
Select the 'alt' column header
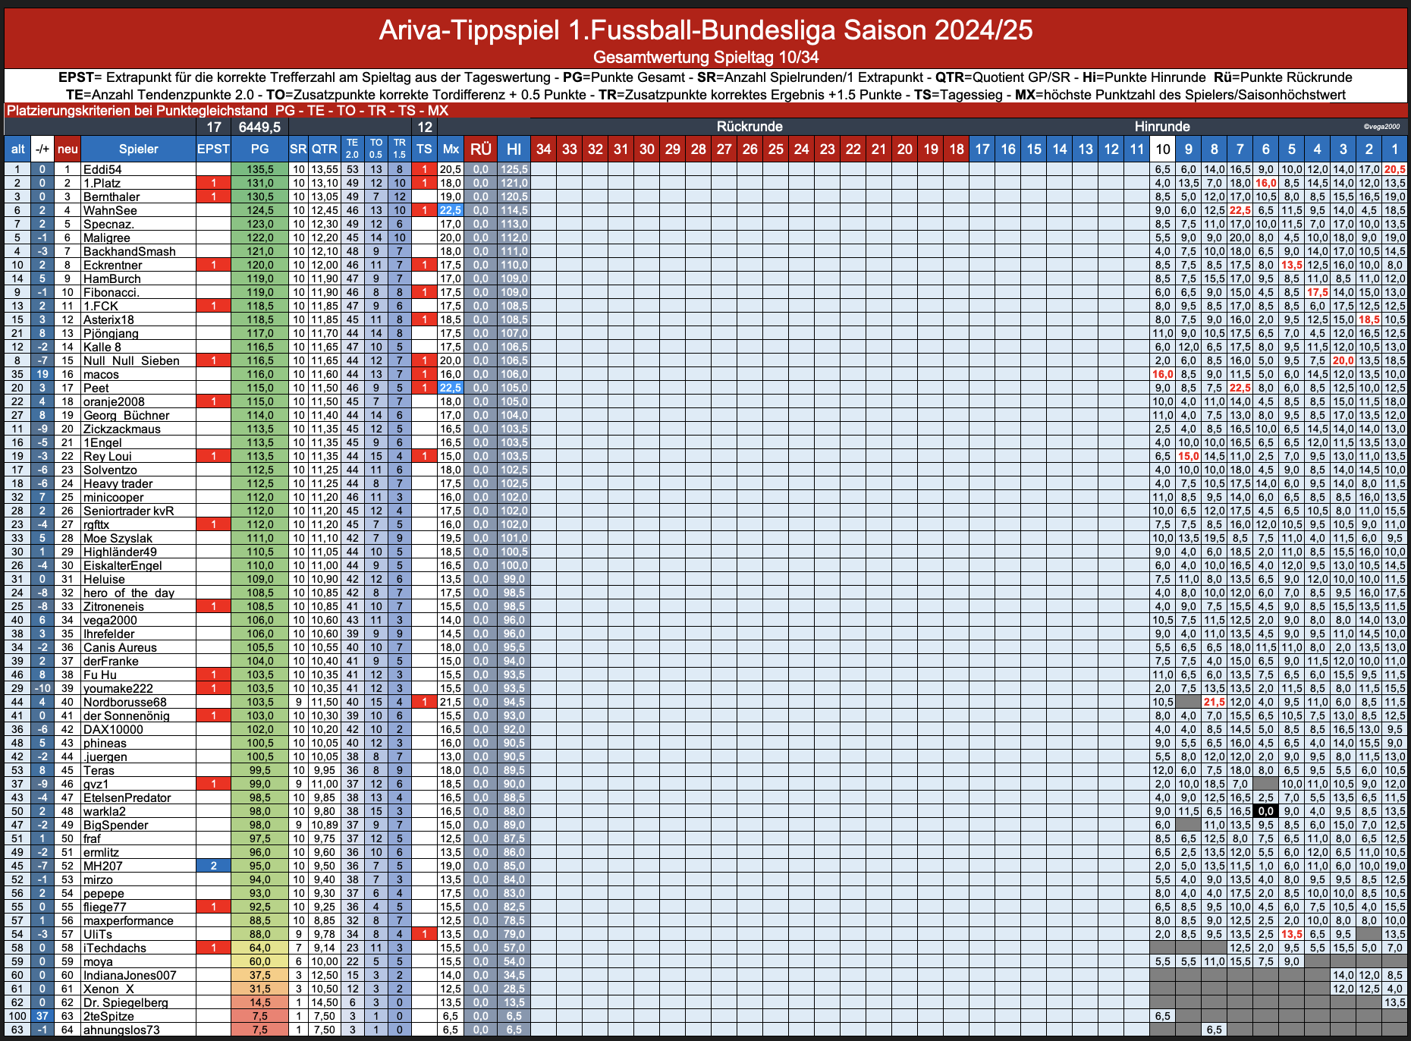[x=17, y=149]
